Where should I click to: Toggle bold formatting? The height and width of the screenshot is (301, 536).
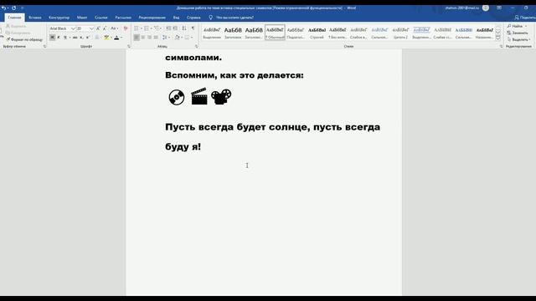click(52, 37)
